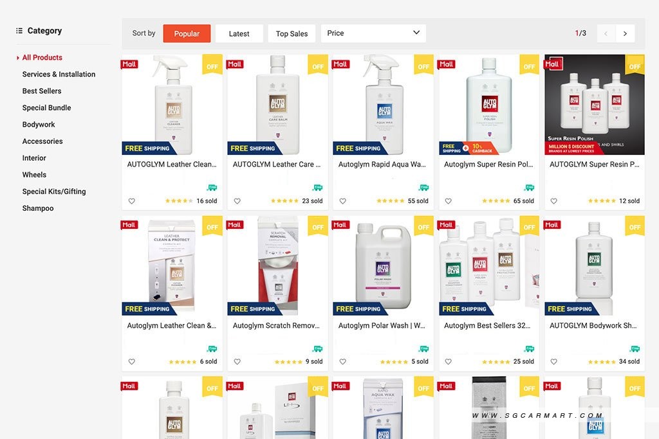The width and height of the screenshot is (659, 439).
Task: Select the Popular sort button
Action: [x=187, y=33]
